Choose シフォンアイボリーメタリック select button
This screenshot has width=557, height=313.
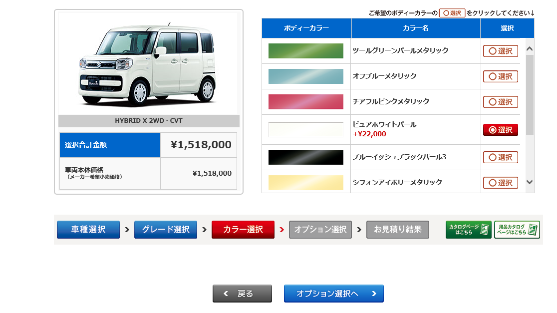500,183
